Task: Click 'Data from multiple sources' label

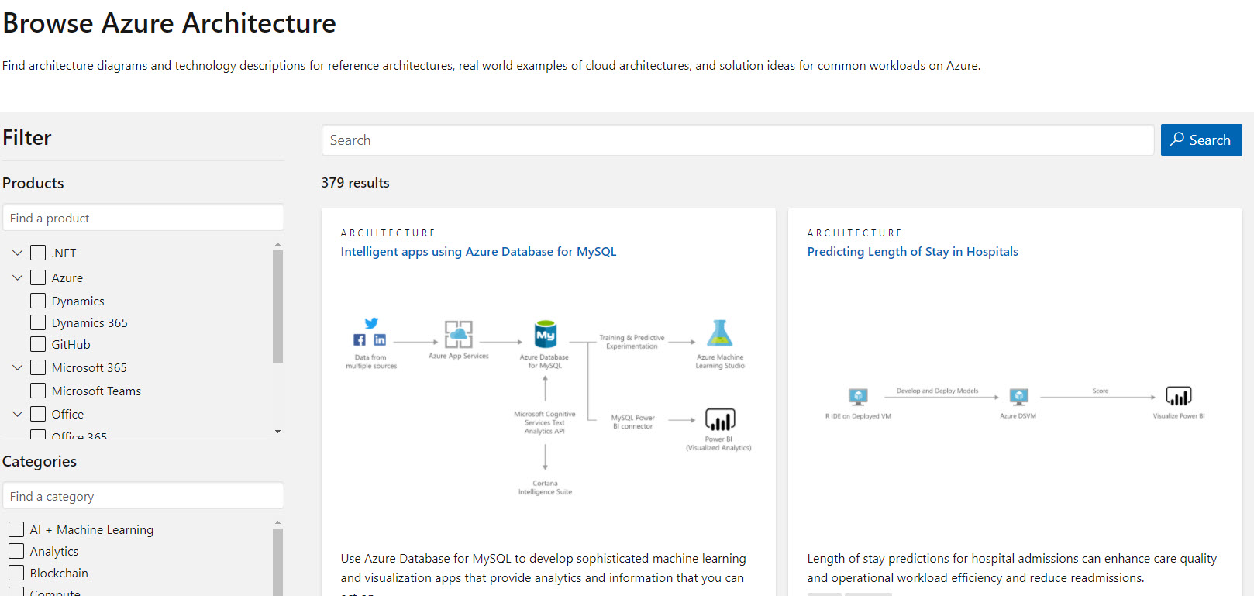Action: tap(371, 362)
